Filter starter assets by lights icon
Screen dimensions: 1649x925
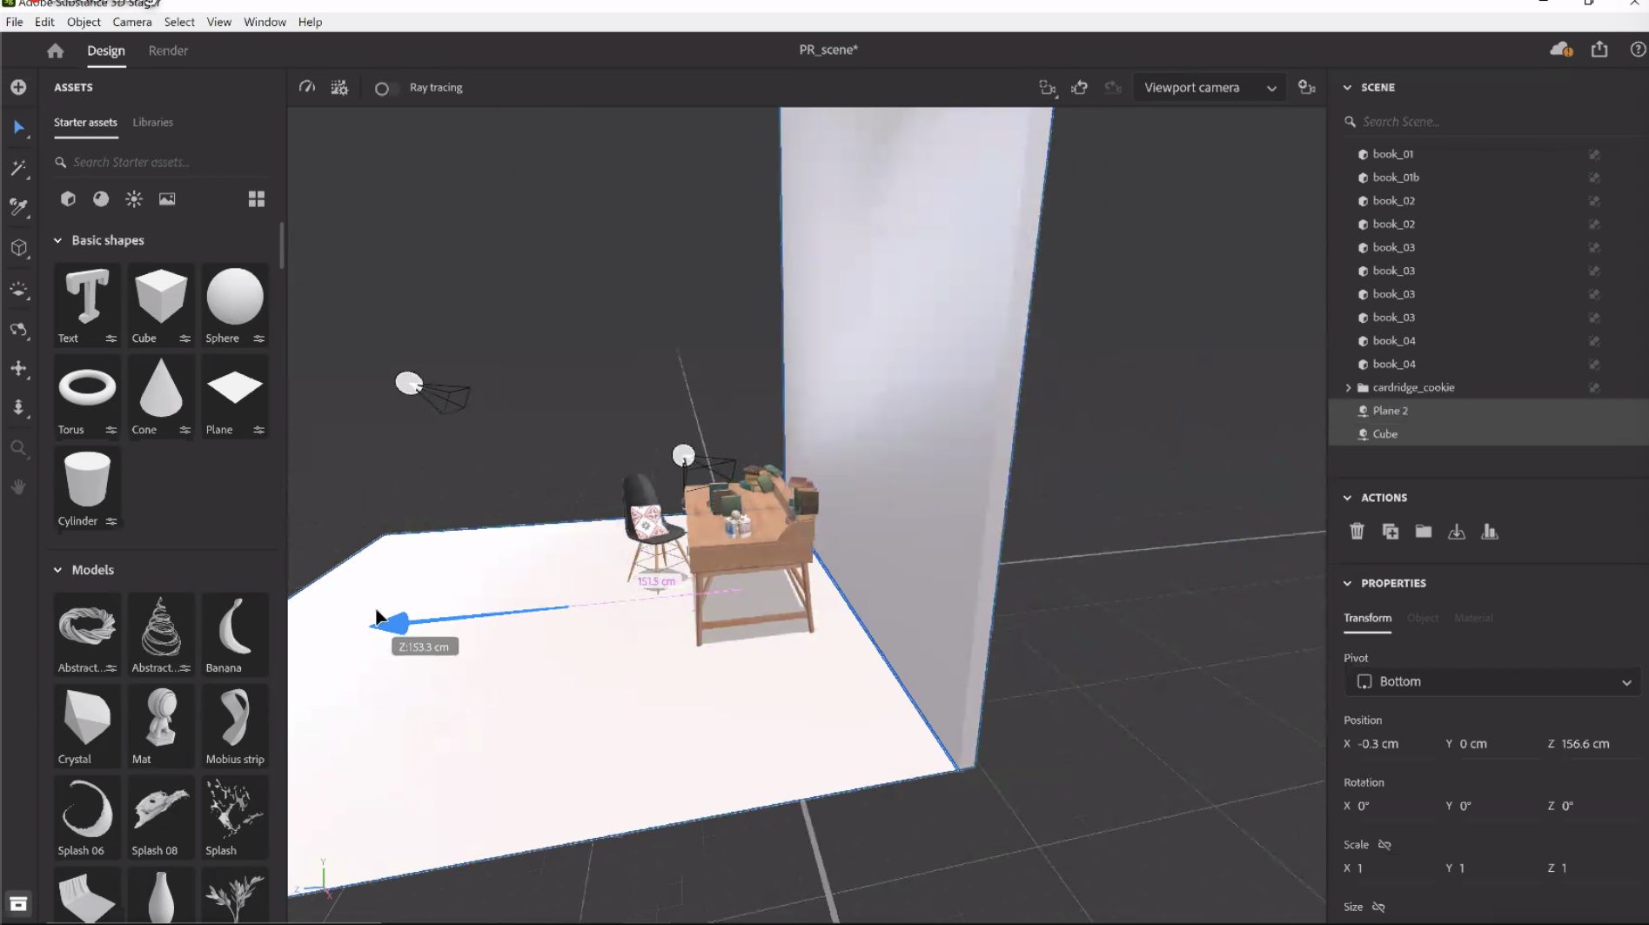(x=133, y=199)
